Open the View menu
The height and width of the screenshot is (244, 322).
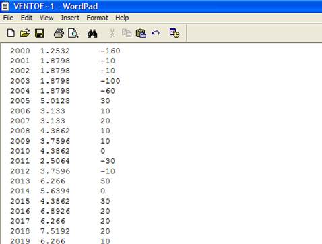pyautogui.click(x=46, y=18)
